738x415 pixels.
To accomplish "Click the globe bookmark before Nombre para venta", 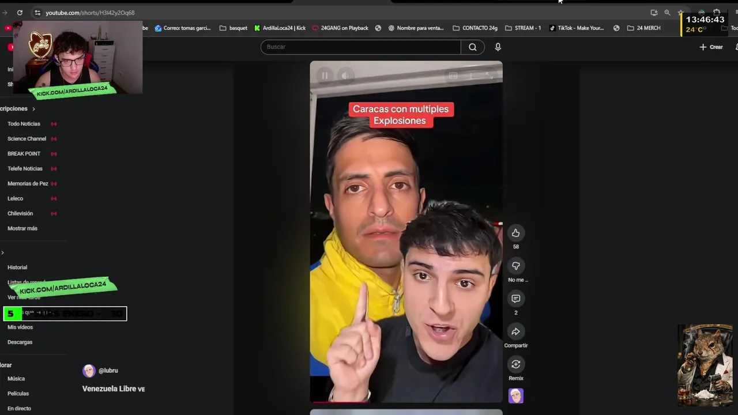I will tap(378, 28).
